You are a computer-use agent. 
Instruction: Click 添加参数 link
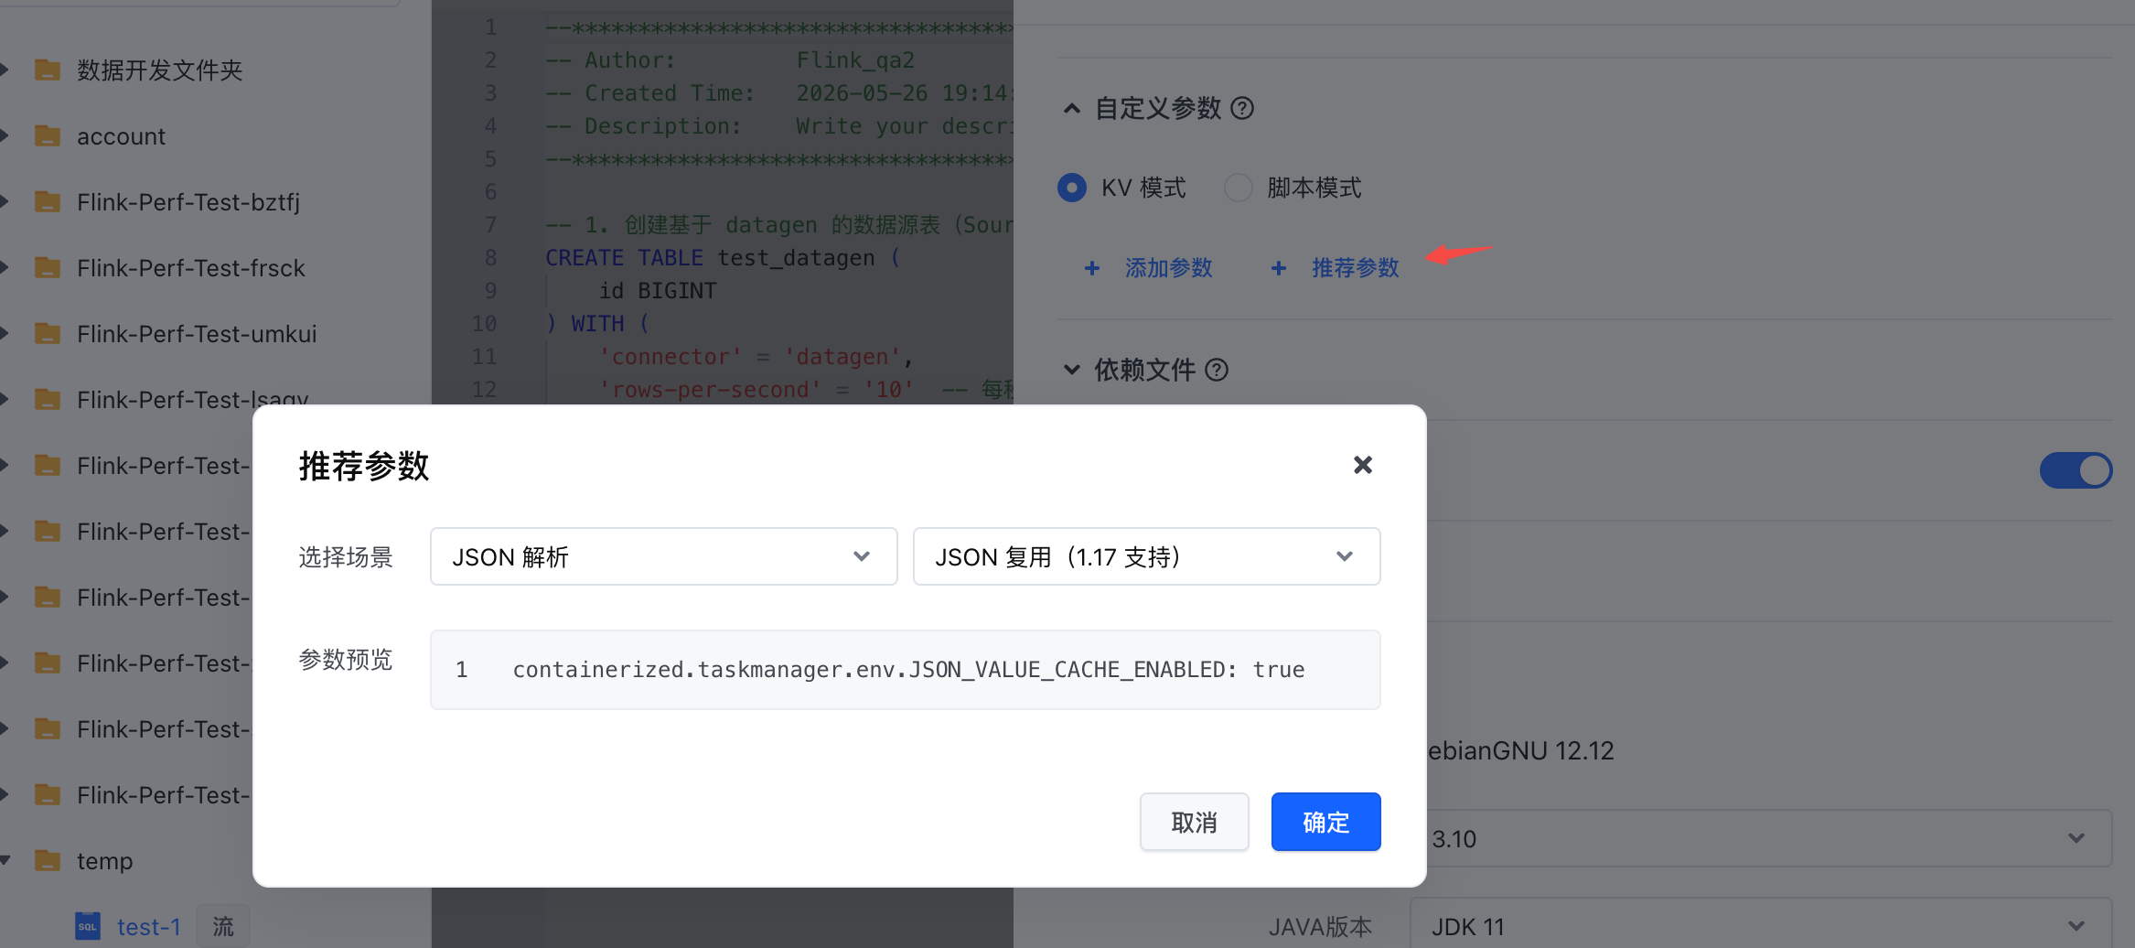pos(1167,268)
